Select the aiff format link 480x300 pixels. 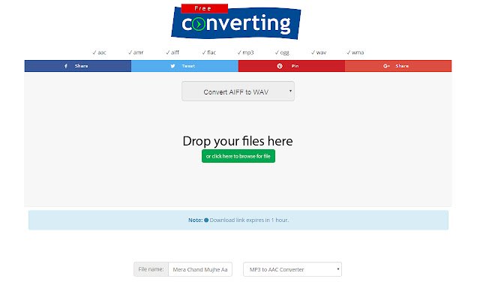pyautogui.click(x=172, y=52)
